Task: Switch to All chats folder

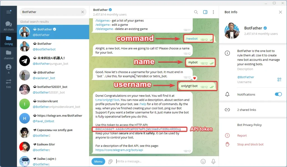Action: coord(8,26)
